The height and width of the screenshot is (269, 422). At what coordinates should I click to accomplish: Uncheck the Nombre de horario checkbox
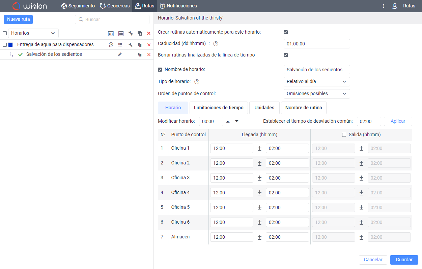[160, 70]
